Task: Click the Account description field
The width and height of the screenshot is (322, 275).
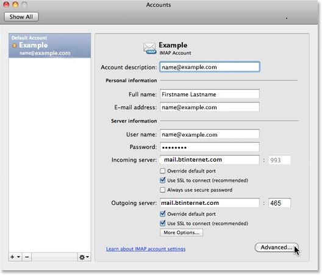Action: (x=210, y=67)
